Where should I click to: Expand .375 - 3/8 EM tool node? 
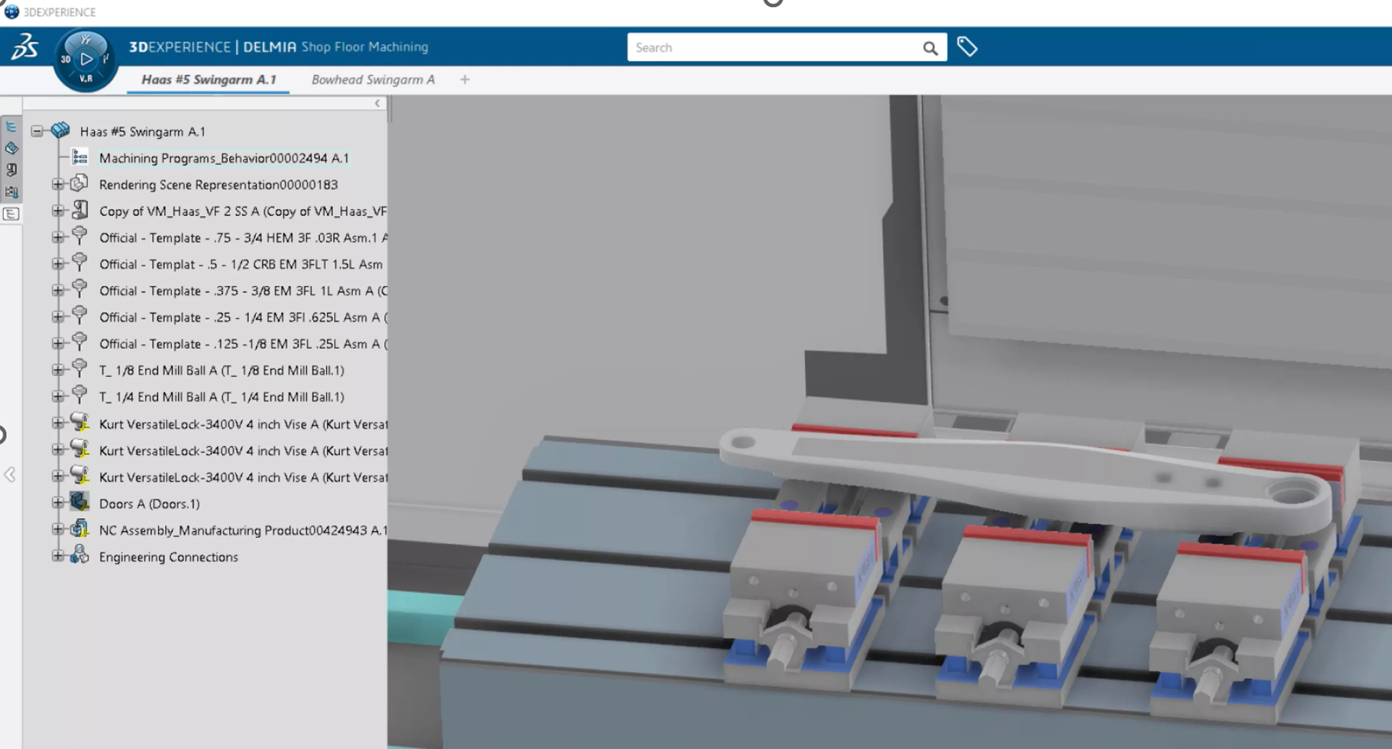[x=57, y=290]
